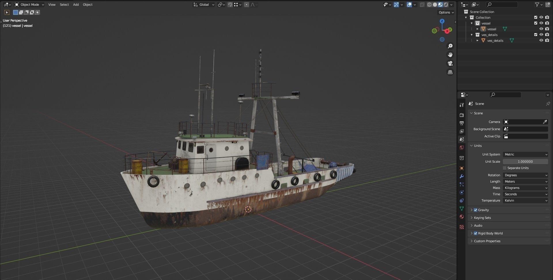Choose the Subtract selection mode icon
This screenshot has width=553, height=280.
pyautogui.click(x=26, y=12)
